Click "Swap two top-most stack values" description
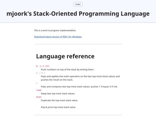156x117 pixels. click(58, 94)
